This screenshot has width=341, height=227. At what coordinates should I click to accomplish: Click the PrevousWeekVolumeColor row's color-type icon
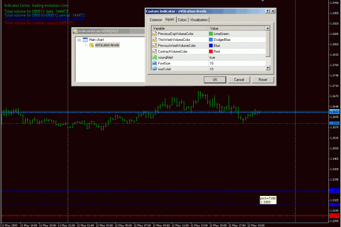pyautogui.click(x=154, y=45)
